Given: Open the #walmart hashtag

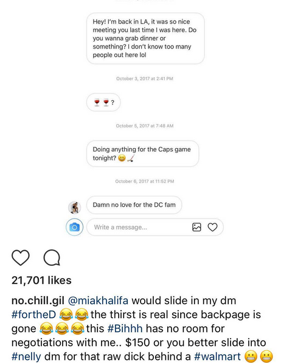Looking at the screenshot, I should 217,356.
